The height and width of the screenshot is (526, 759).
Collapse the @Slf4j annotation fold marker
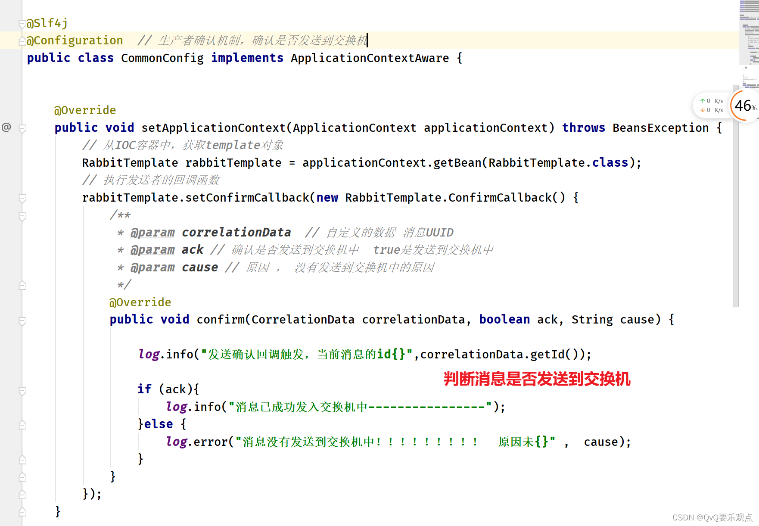pyautogui.click(x=22, y=24)
